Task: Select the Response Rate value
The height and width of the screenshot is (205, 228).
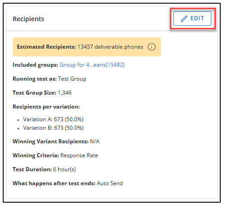Action: point(79,155)
